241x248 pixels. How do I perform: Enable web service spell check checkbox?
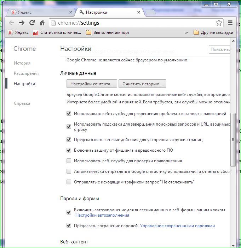tap(69, 161)
